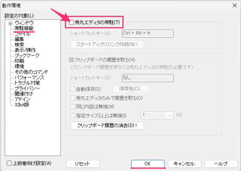Enable the 秀丸エディタの常駐 checkbox
The height and width of the screenshot is (171, 241).
pyautogui.click(x=72, y=23)
